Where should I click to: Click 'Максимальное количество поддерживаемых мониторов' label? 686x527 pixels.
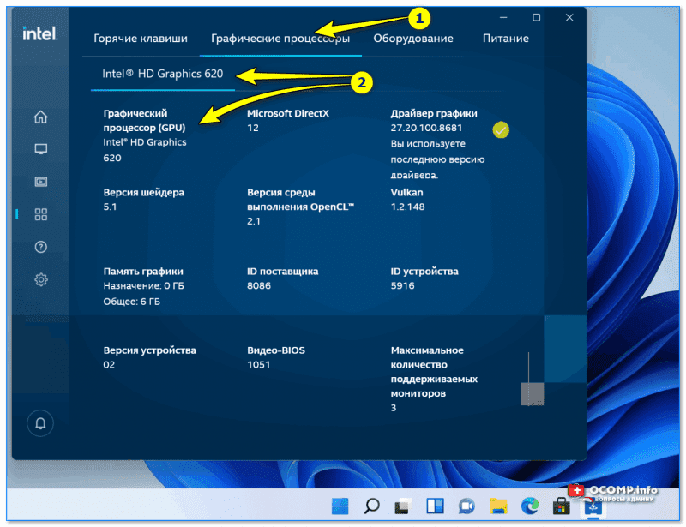coord(434,372)
